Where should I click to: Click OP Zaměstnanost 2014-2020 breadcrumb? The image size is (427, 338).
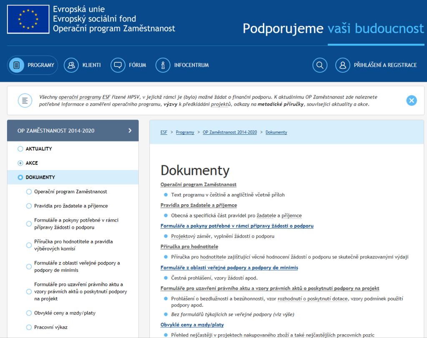pos(230,132)
